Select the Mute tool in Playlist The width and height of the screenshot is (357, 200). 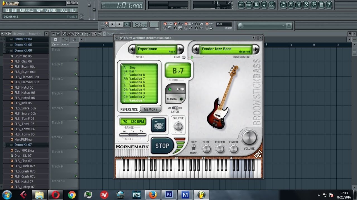pos(77,34)
